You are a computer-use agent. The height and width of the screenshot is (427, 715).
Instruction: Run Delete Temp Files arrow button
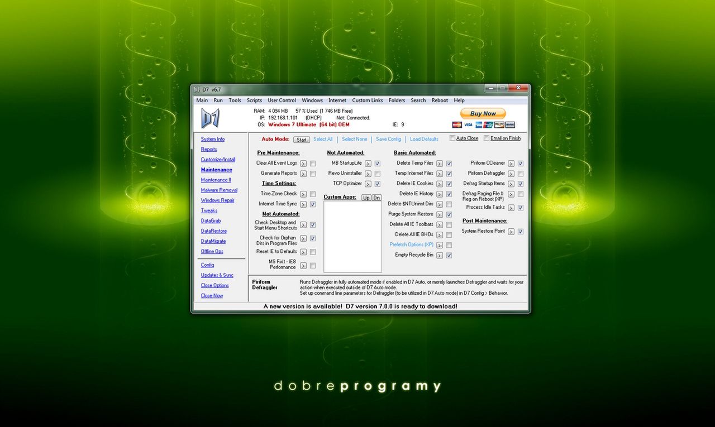point(440,164)
